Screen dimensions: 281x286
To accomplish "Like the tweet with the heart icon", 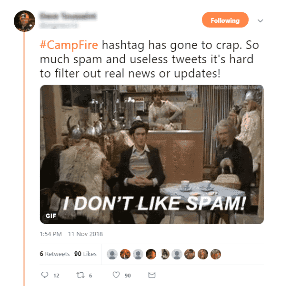I will tap(116, 275).
